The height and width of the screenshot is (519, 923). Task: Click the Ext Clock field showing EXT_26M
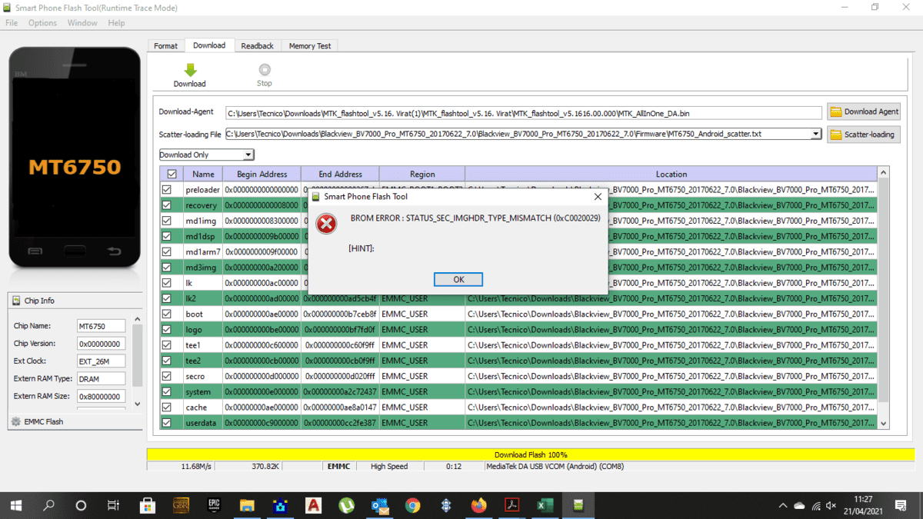tap(100, 361)
